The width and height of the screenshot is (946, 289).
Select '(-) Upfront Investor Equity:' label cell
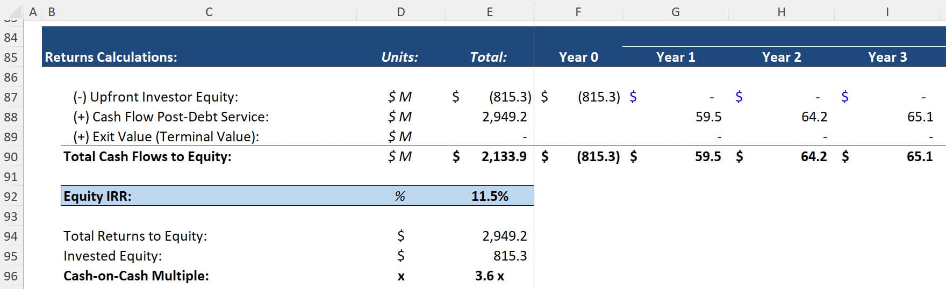point(155,97)
